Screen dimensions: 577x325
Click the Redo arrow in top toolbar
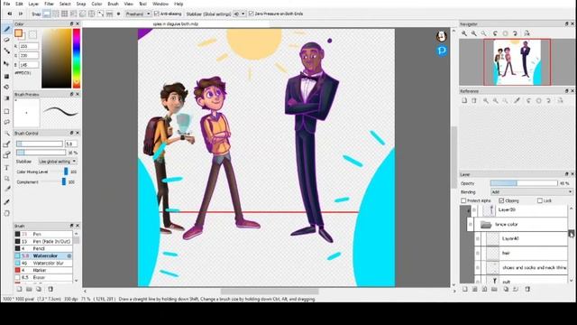[x=21, y=14]
